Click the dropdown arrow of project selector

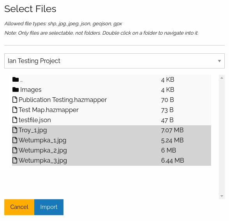point(219,61)
